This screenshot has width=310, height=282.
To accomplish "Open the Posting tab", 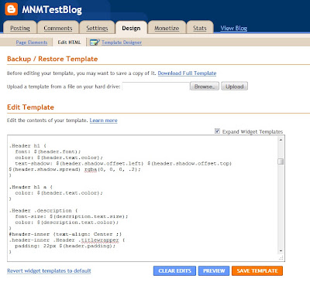I will pos(20,28).
